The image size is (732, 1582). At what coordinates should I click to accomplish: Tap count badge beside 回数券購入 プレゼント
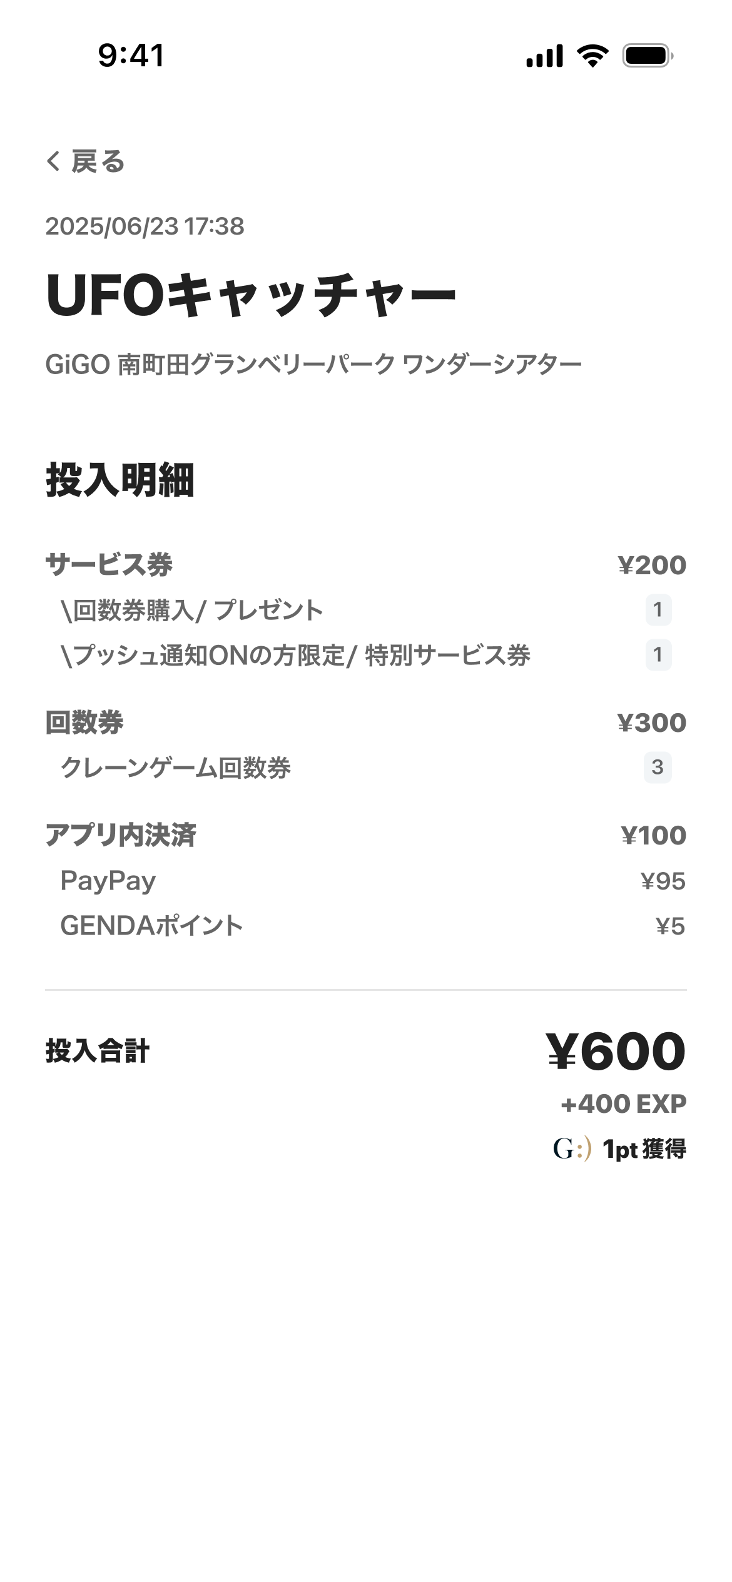658,610
